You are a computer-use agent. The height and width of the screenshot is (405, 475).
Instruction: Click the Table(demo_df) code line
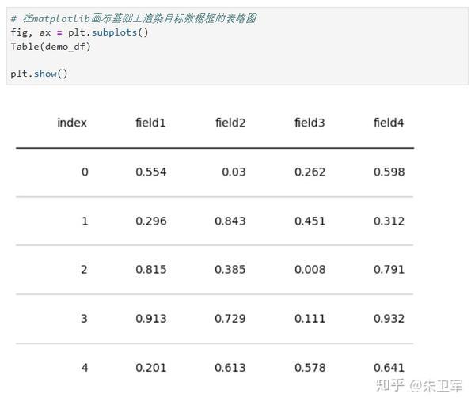pyautogui.click(x=51, y=47)
